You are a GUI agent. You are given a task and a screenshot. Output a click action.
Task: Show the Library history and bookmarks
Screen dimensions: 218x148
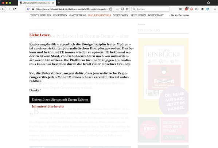pyautogui.click(x=181, y=9)
